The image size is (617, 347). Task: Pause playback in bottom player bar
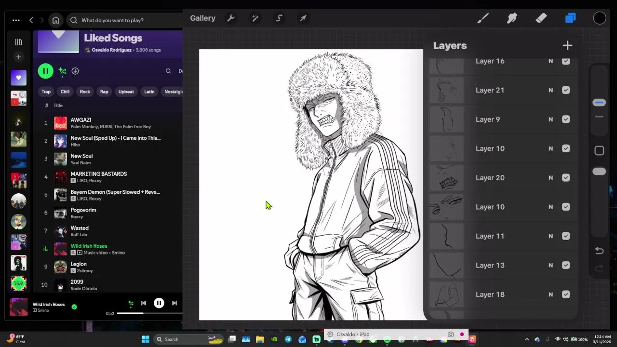(x=159, y=303)
